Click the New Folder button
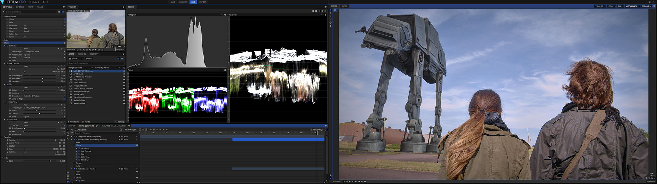Screen dimensions: 657x184 [x=74, y=122]
